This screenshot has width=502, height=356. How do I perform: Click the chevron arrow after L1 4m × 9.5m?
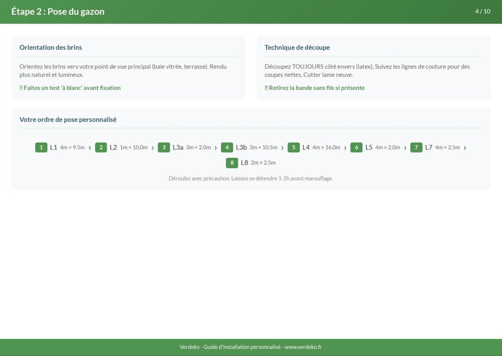tap(90, 148)
